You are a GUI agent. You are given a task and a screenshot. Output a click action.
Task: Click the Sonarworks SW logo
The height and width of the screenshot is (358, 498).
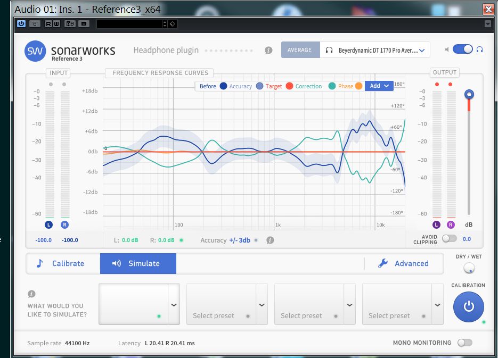tap(35, 51)
